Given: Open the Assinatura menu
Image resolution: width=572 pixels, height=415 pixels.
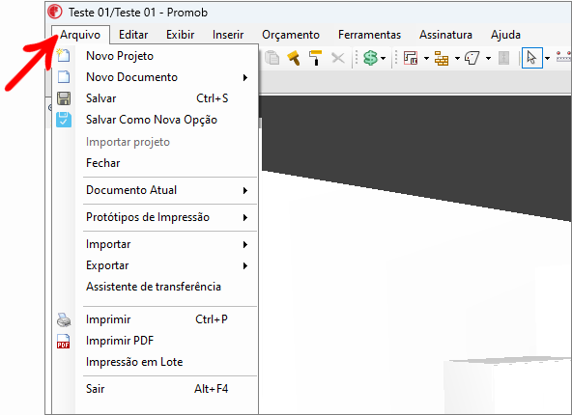Looking at the screenshot, I should [445, 35].
